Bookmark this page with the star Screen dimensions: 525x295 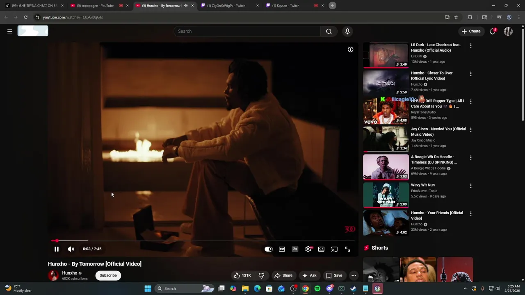click(x=456, y=17)
